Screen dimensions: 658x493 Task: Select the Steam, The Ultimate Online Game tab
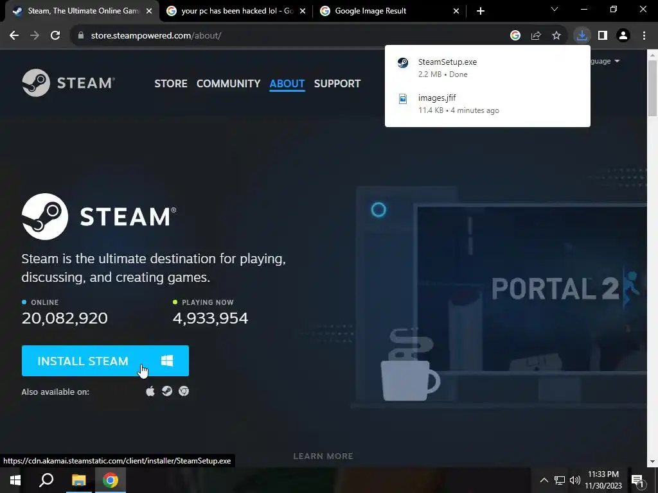tap(82, 11)
